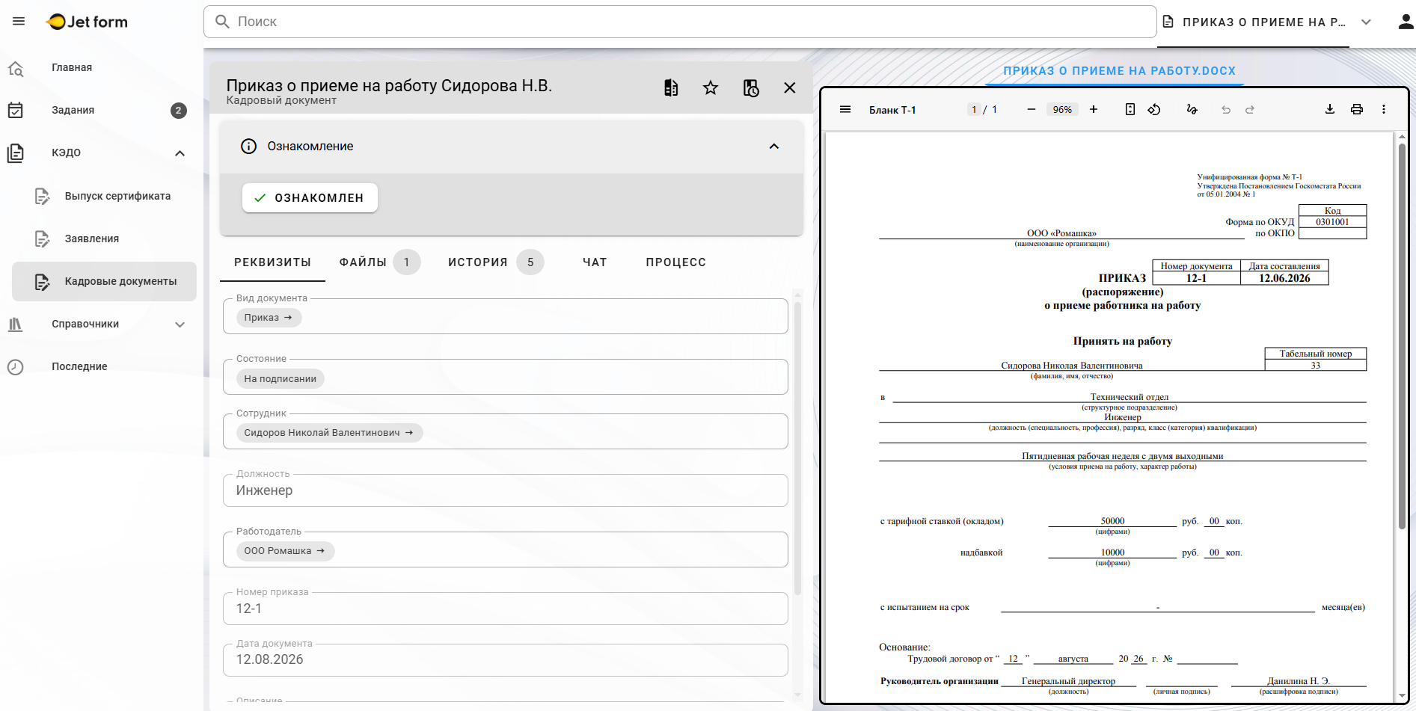Click the requisites form vertical scrollbar
Viewport: 1416px width, 711px height.
pyautogui.click(x=797, y=449)
